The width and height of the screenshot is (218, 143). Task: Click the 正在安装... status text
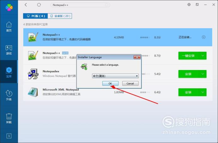(185, 37)
